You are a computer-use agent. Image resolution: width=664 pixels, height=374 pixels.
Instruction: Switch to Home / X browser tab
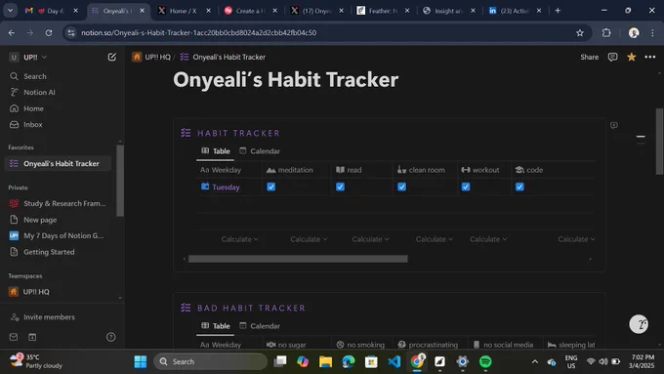tap(184, 11)
